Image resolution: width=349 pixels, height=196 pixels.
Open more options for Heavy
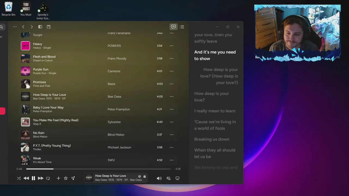(172, 46)
